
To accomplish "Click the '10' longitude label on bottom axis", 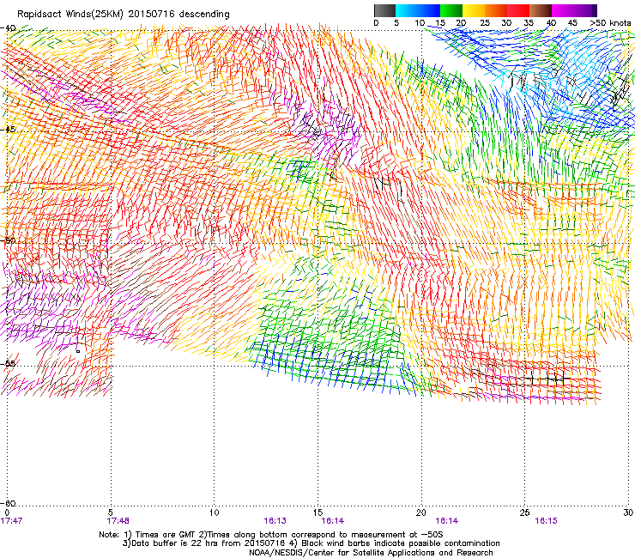I will point(215,513).
